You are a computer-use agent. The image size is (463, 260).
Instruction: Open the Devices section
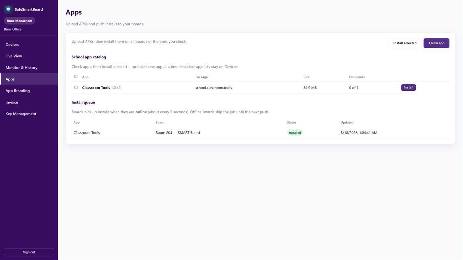coord(29,45)
